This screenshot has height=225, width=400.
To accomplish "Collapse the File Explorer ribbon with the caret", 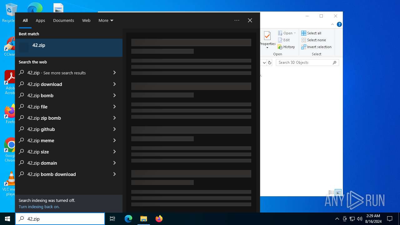I will point(332,24).
